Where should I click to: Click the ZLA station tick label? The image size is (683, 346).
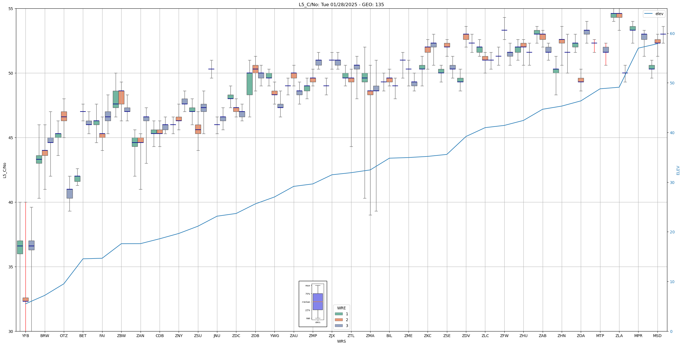619,336
